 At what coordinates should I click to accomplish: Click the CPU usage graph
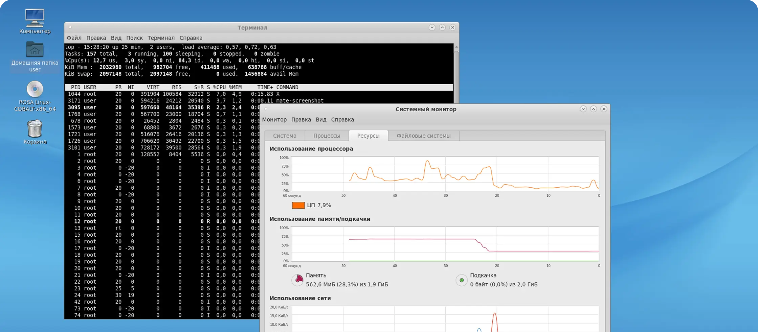coord(445,174)
